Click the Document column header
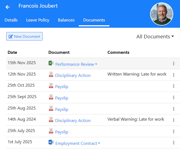The image size is (180, 150). coord(59,52)
